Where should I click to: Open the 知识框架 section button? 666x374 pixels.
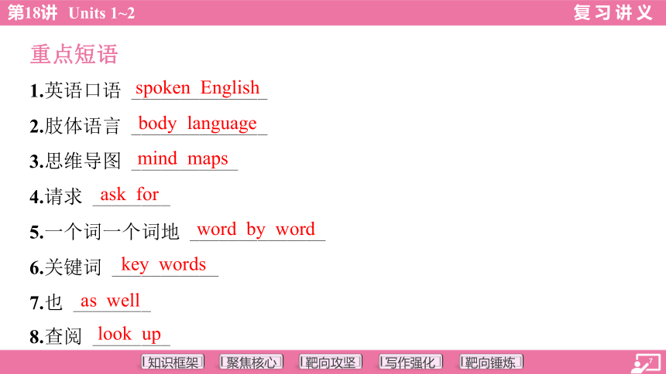pyautogui.click(x=173, y=362)
